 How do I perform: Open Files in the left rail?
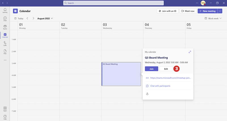5,51
